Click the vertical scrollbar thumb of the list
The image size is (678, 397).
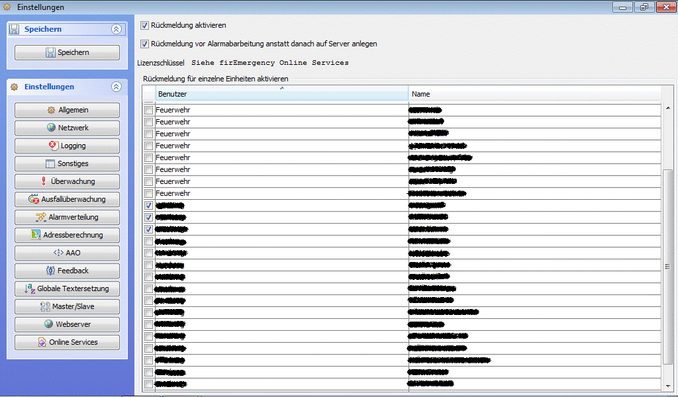click(x=667, y=265)
